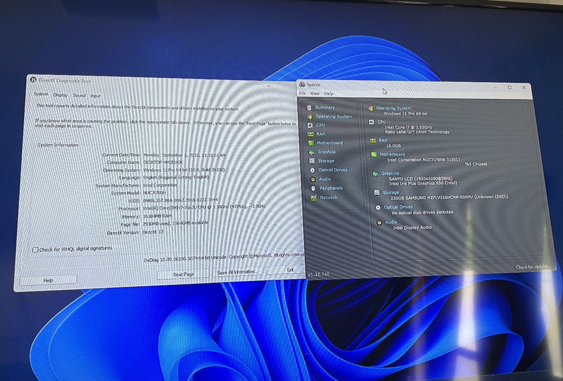Click the Optical Drives icon in summary panel
The height and width of the screenshot is (381, 563).
tap(378, 207)
